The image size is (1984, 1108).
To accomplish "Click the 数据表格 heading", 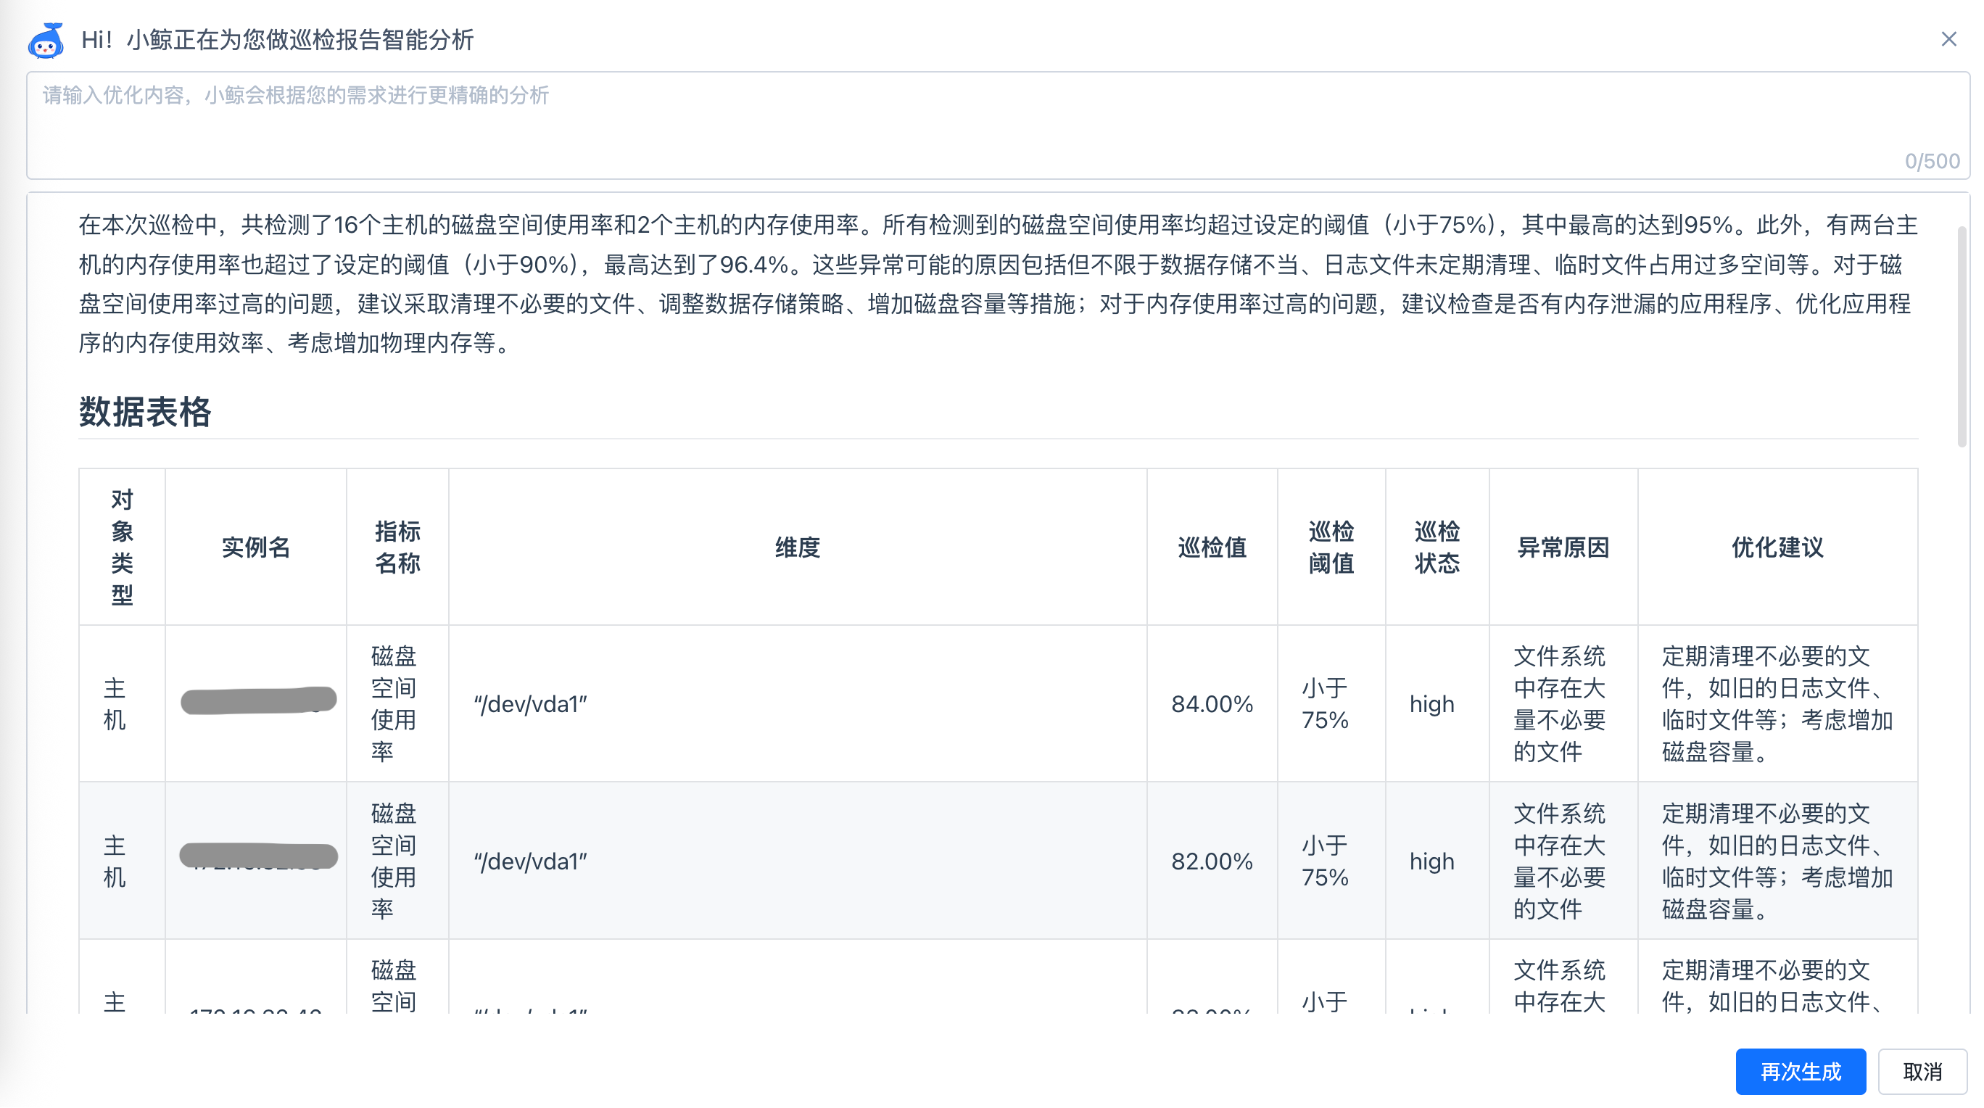I will pyautogui.click(x=145, y=412).
